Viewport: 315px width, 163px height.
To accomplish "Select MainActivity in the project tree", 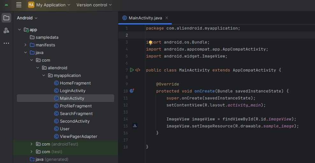I will [x=65, y=98].
